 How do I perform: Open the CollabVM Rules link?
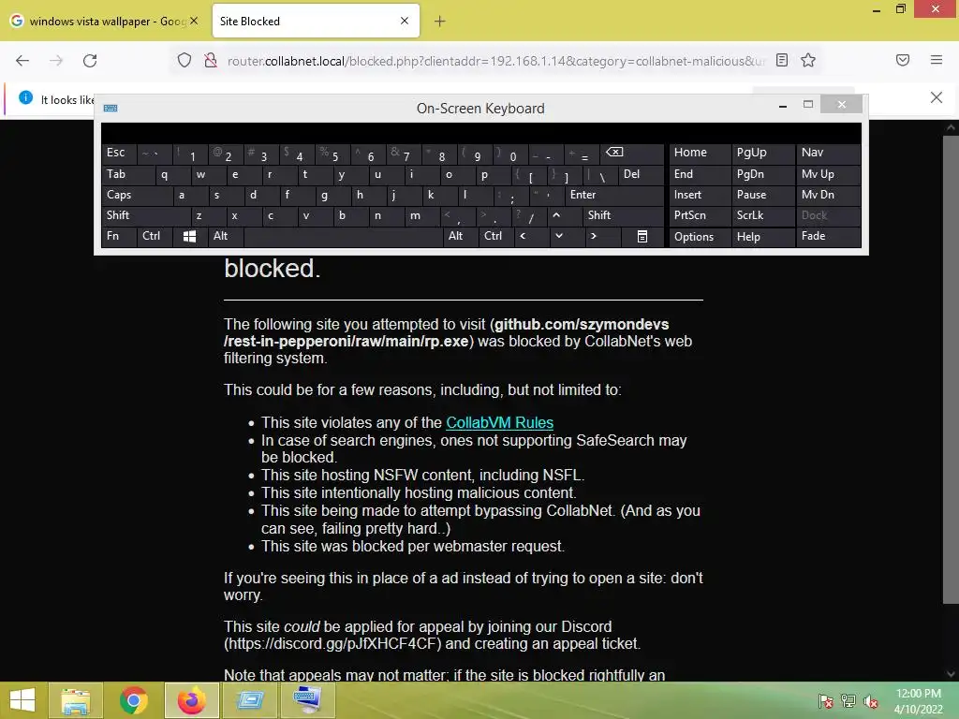tap(500, 422)
